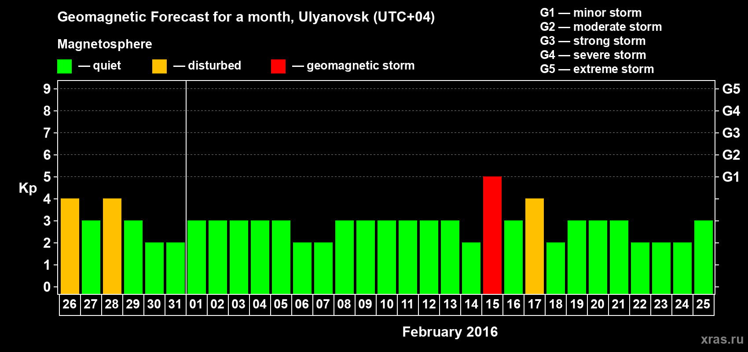The image size is (748, 352).
Task: Click the green bar for day 01
Action: coord(197,257)
